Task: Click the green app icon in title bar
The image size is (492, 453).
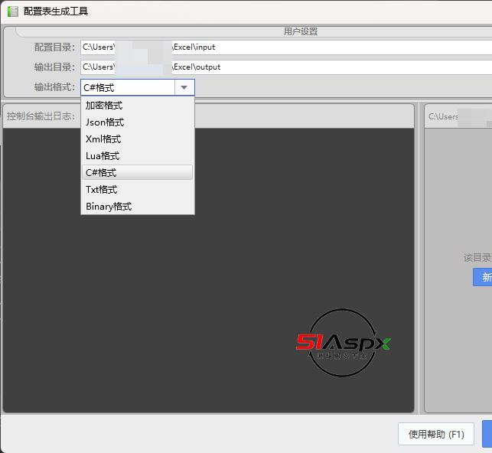Action: [x=12, y=11]
